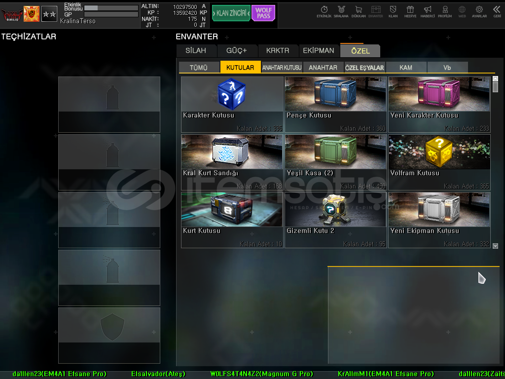
Task: Open the PROFİLİM icon
Action: (x=445, y=12)
